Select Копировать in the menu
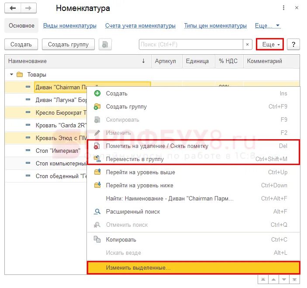307x288 pixels. [x=193, y=239]
